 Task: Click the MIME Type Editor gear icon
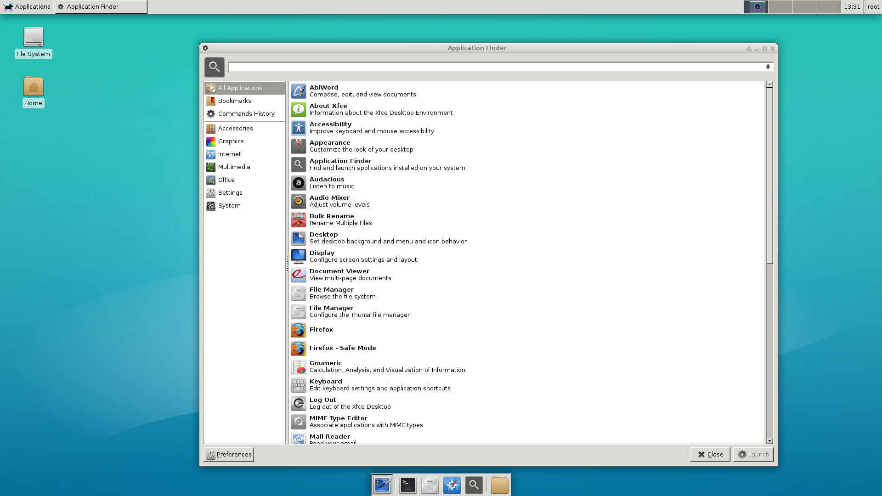pyautogui.click(x=299, y=422)
